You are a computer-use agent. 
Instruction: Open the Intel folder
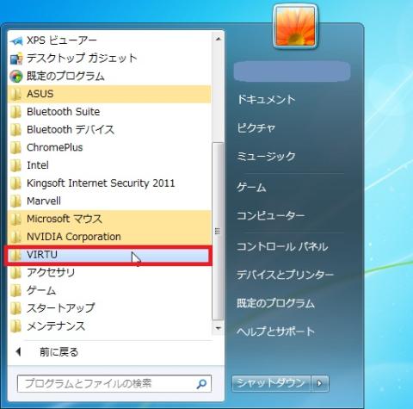coord(109,165)
